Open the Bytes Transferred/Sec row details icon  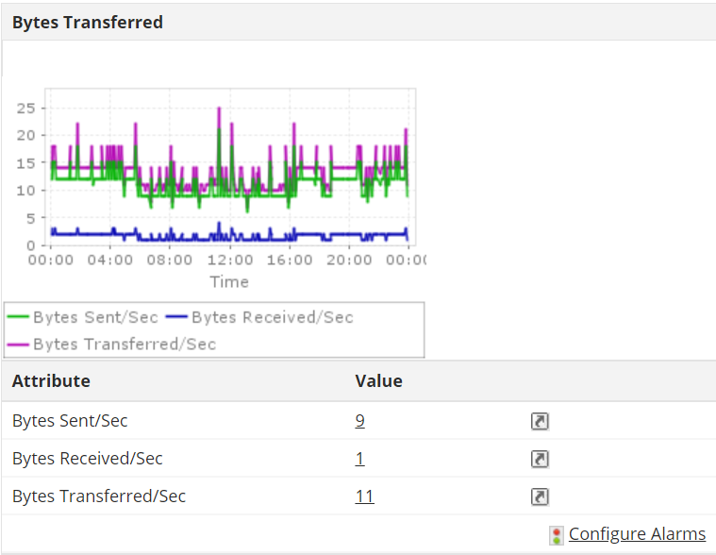pos(540,496)
